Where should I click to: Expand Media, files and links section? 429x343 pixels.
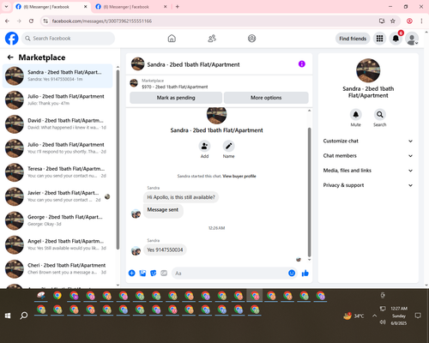368,171
